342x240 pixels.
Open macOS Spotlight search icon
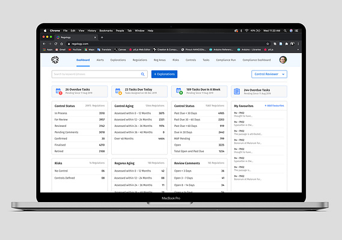click(285, 31)
